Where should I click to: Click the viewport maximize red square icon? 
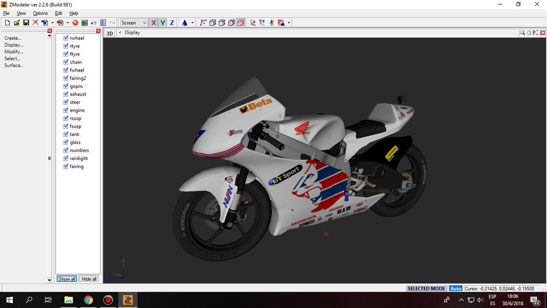[x=543, y=32]
